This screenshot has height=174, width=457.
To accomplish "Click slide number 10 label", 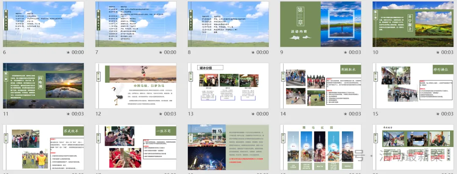I will 375,52.
